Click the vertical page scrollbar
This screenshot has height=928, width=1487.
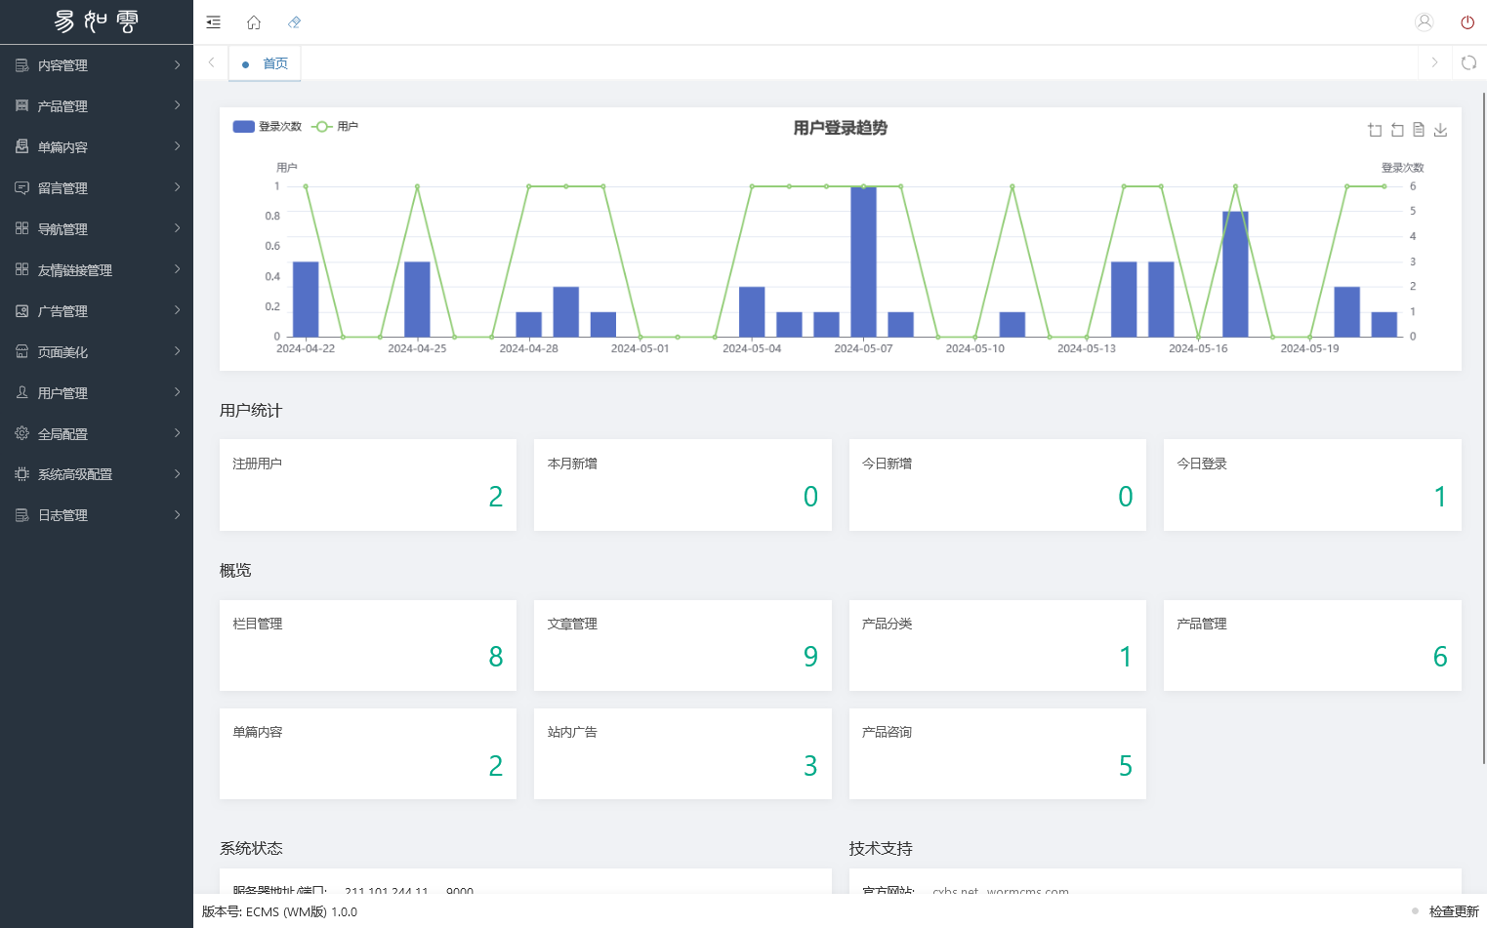pos(1484,427)
